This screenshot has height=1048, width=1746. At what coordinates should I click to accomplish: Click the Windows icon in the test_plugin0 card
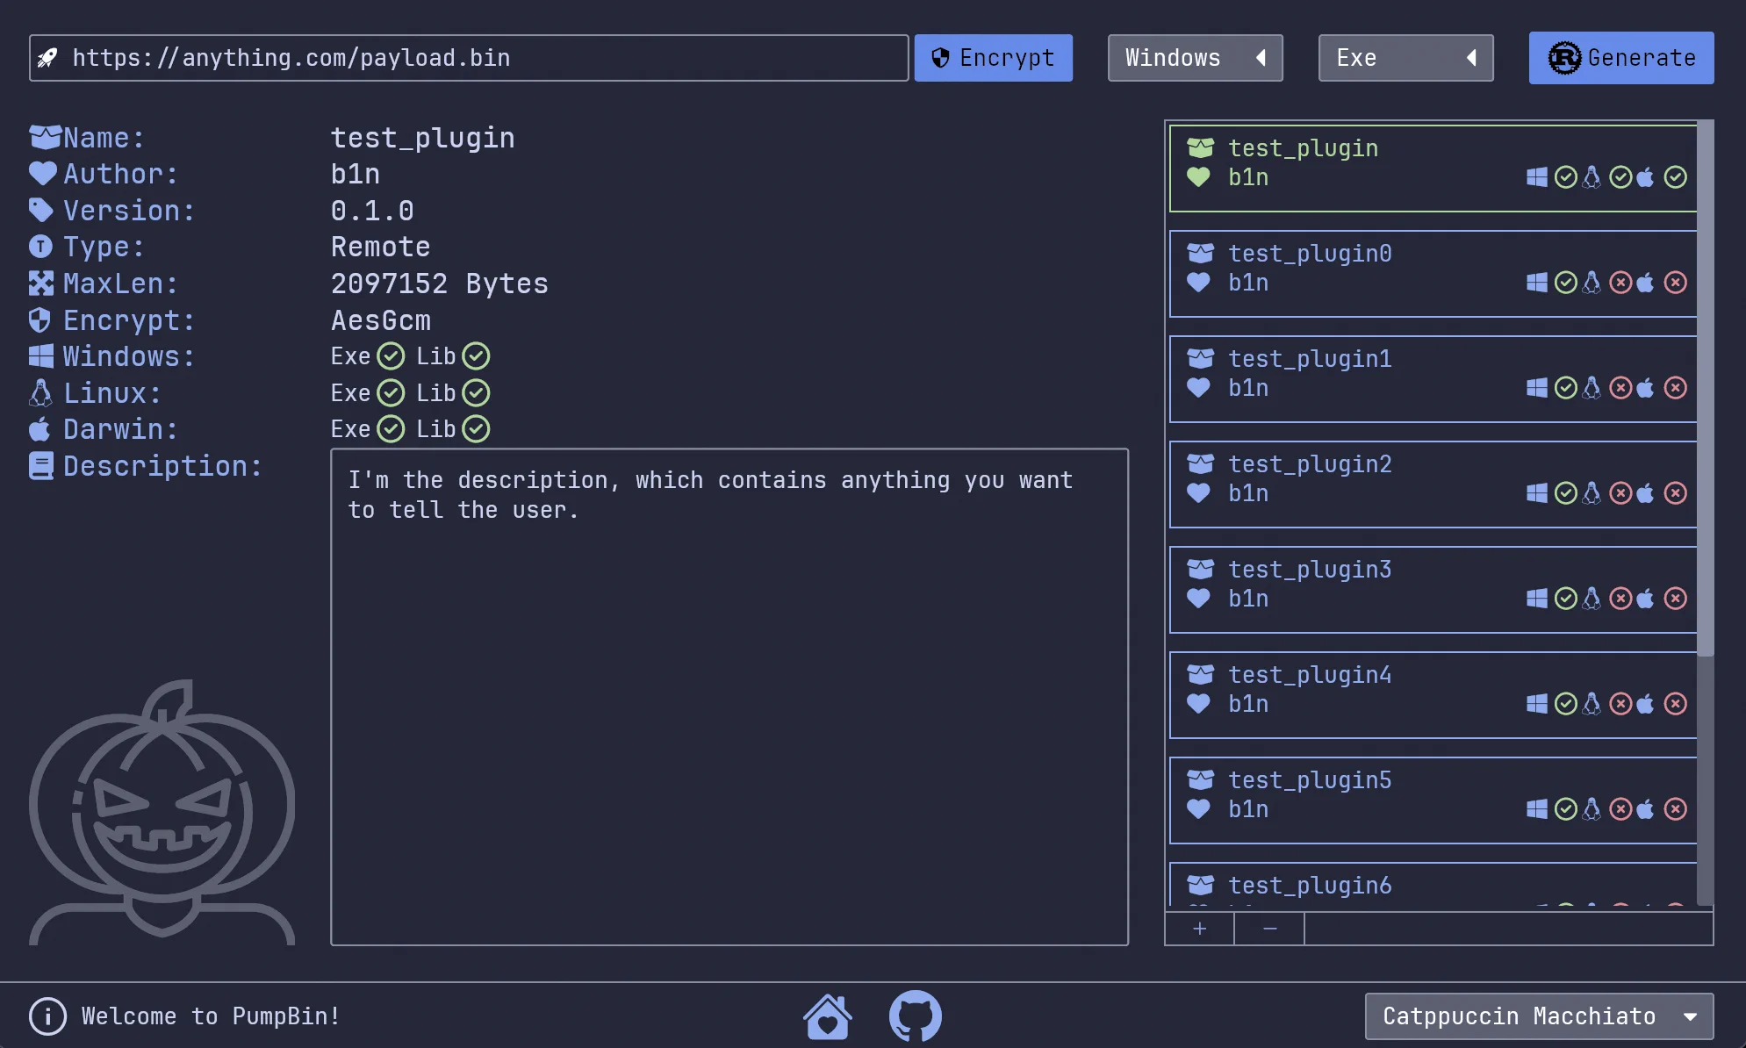pos(1537,283)
